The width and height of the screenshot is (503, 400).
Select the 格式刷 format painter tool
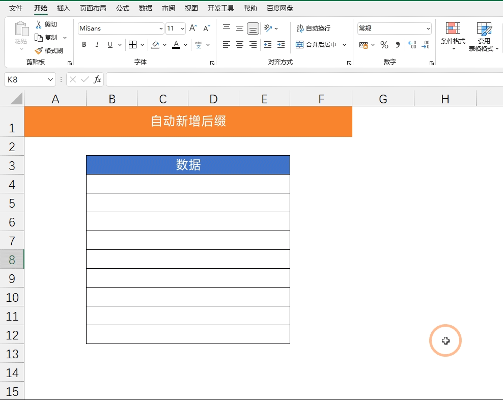tap(49, 50)
